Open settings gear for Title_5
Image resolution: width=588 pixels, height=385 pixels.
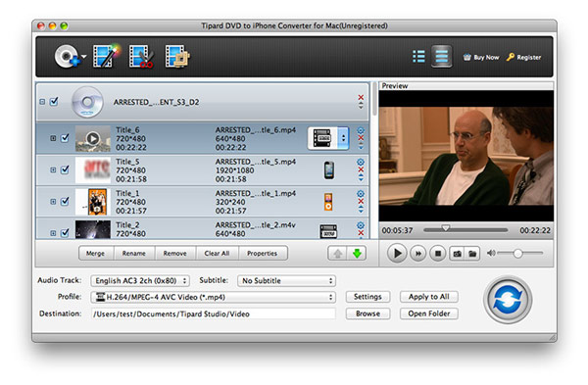(x=361, y=162)
